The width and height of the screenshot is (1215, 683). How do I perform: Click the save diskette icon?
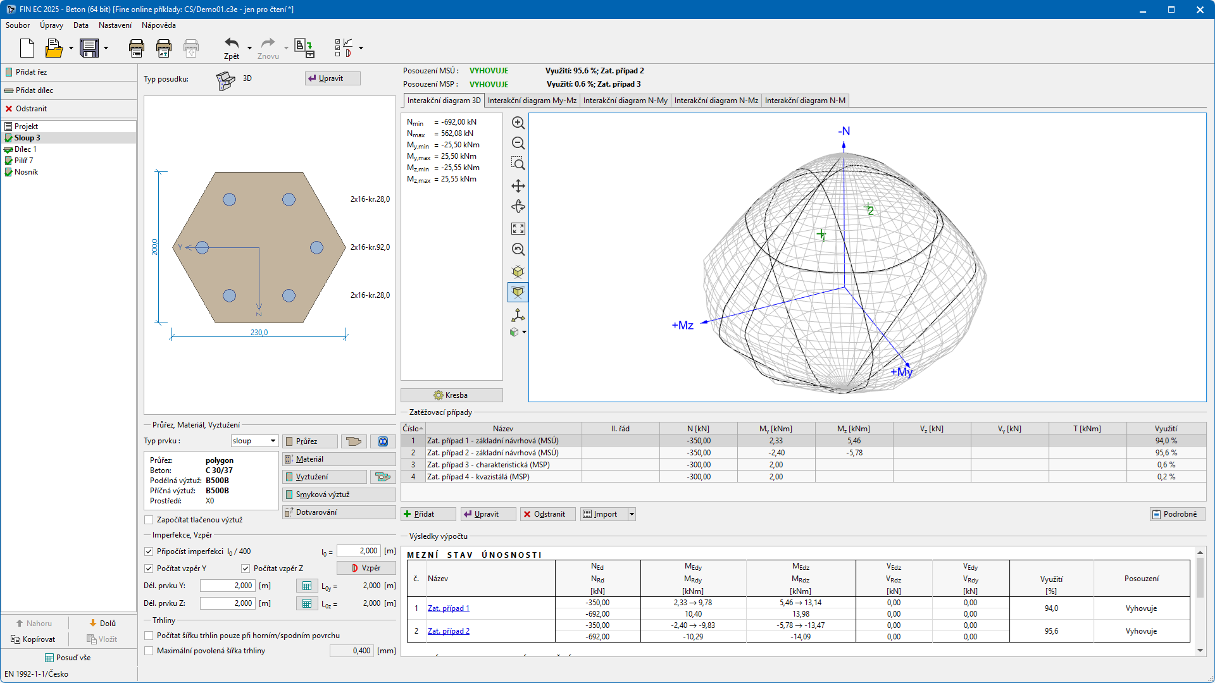89,48
